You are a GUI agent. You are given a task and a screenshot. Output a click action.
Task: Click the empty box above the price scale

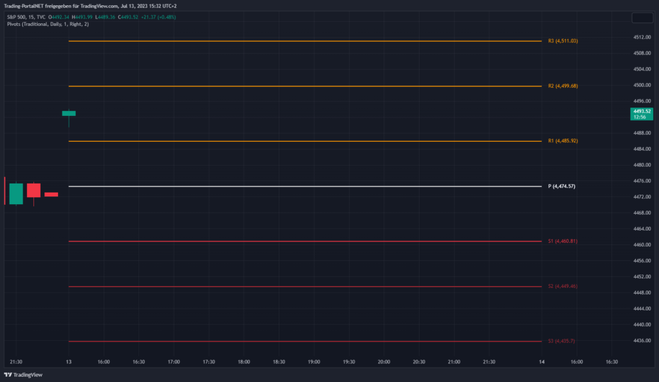click(x=642, y=18)
